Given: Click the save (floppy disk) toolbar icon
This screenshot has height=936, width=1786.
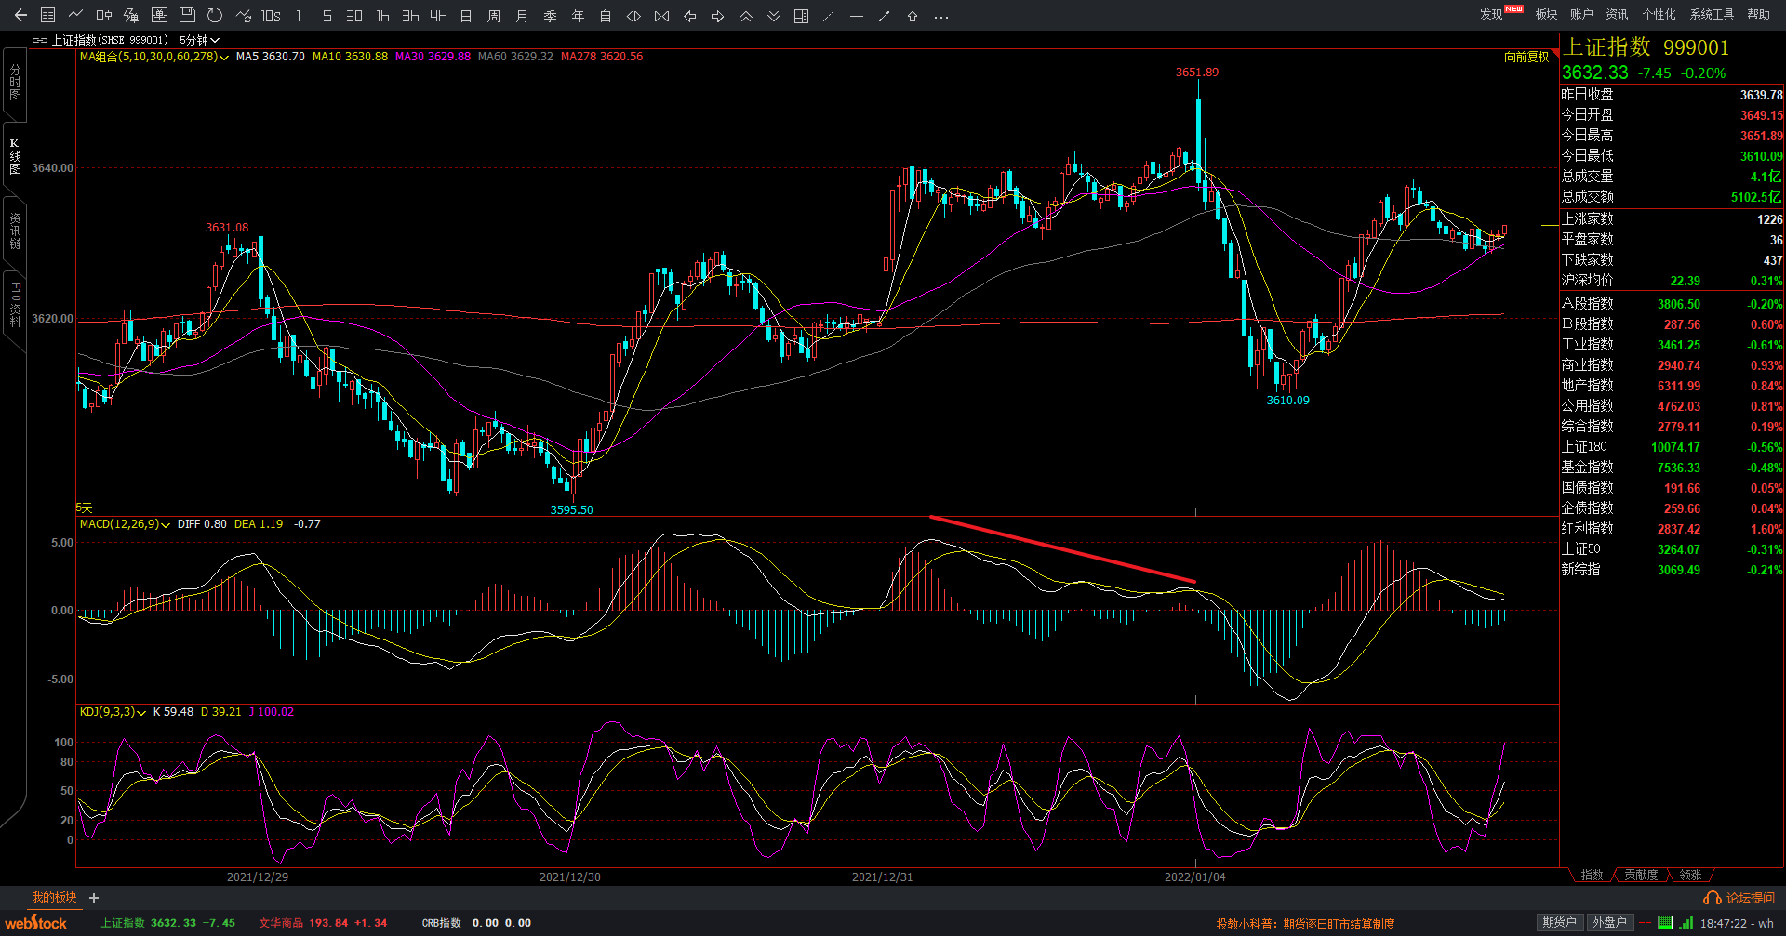Looking at the screenshot, I should [187, 15].
